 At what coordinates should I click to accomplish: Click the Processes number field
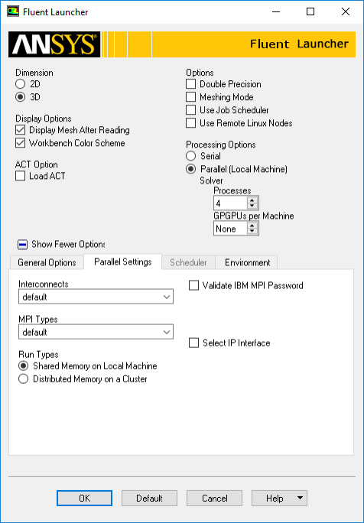231,203
